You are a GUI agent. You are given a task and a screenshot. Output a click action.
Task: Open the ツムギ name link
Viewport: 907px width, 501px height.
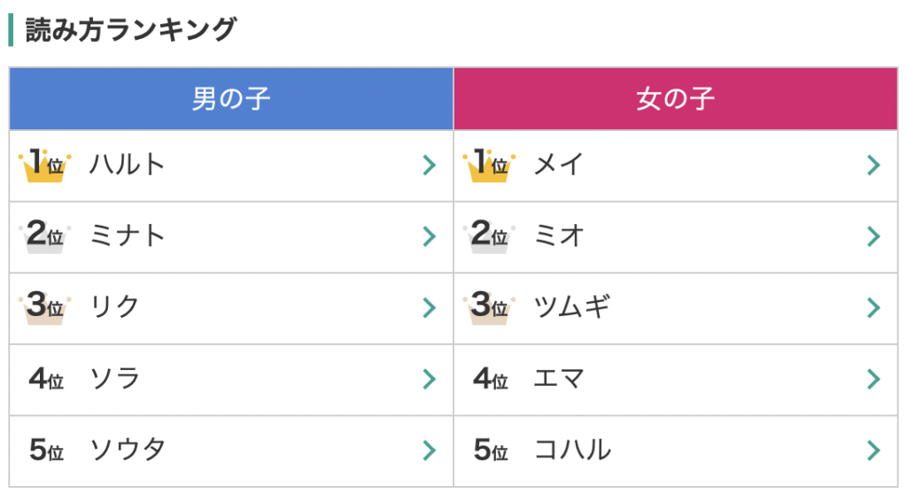point(571,308)
